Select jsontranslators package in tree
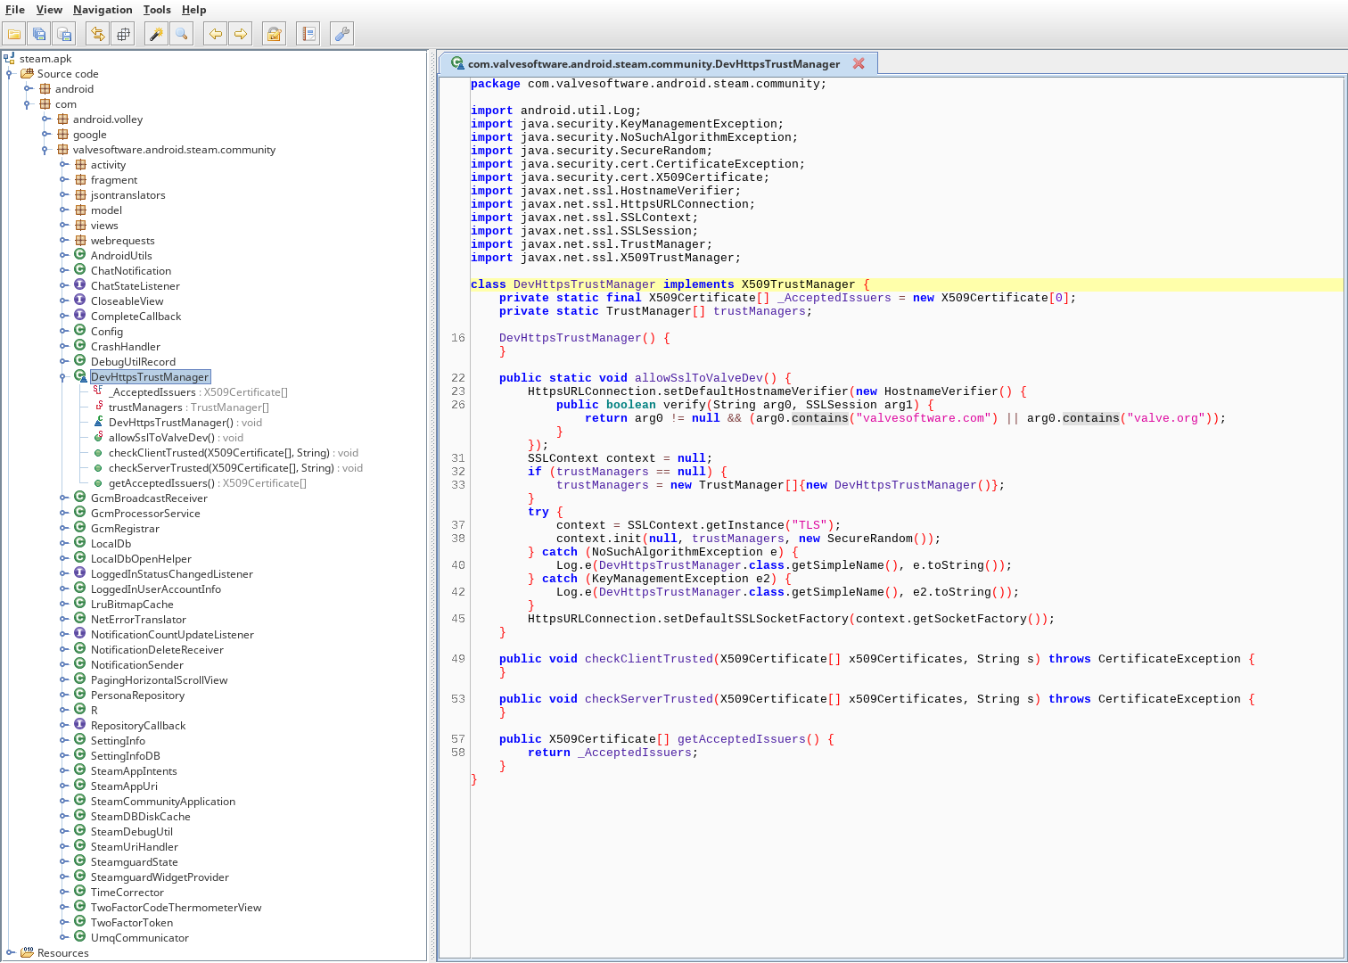 point(127,195)
